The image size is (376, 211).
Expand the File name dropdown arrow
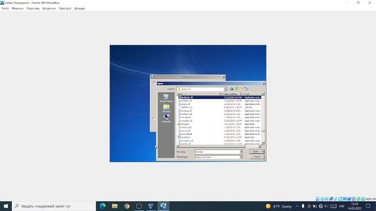click(241, 152)
